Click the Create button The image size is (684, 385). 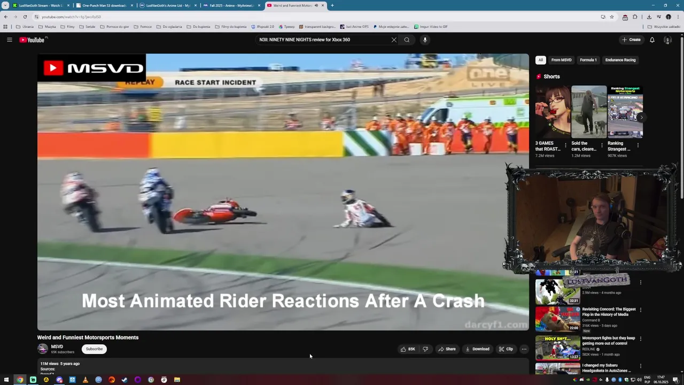[x=631, y=40]
